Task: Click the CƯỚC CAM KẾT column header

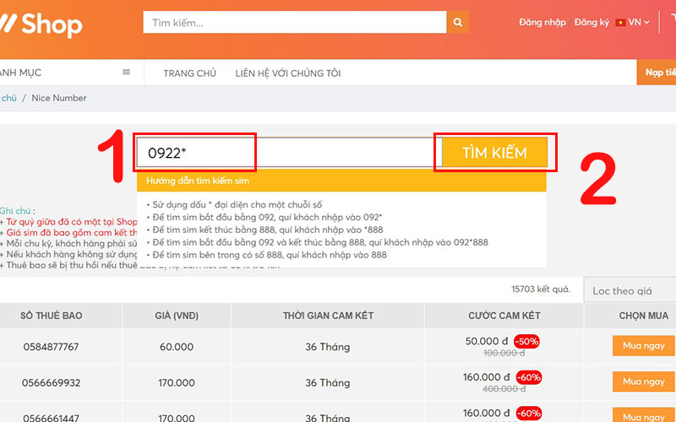Action: [504, 316]
